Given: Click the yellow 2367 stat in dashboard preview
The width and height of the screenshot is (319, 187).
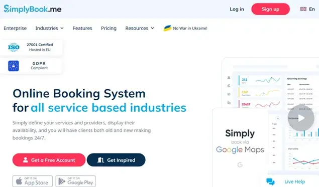Looking at the screenshot, I should coord(245,92).
